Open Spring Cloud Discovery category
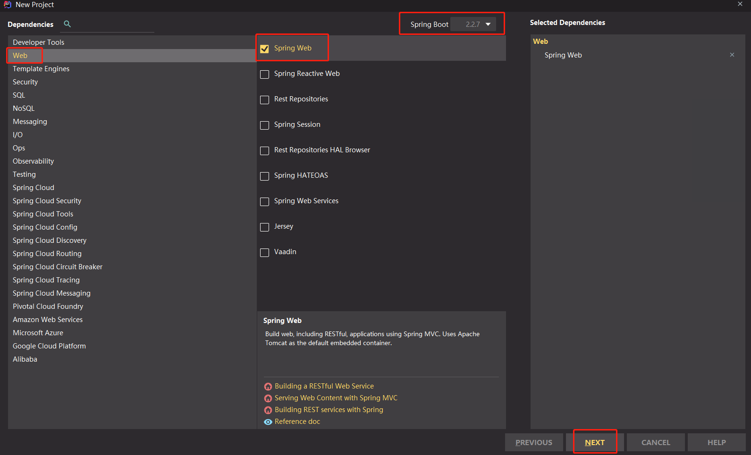 pyautogui.click(x=132, y=240)
